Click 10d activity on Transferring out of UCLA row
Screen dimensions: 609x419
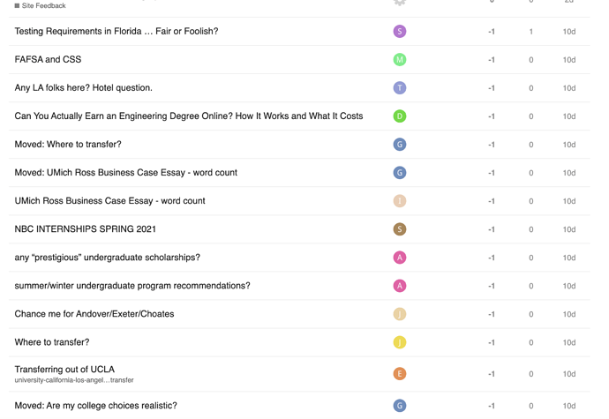tap(569, 374)
